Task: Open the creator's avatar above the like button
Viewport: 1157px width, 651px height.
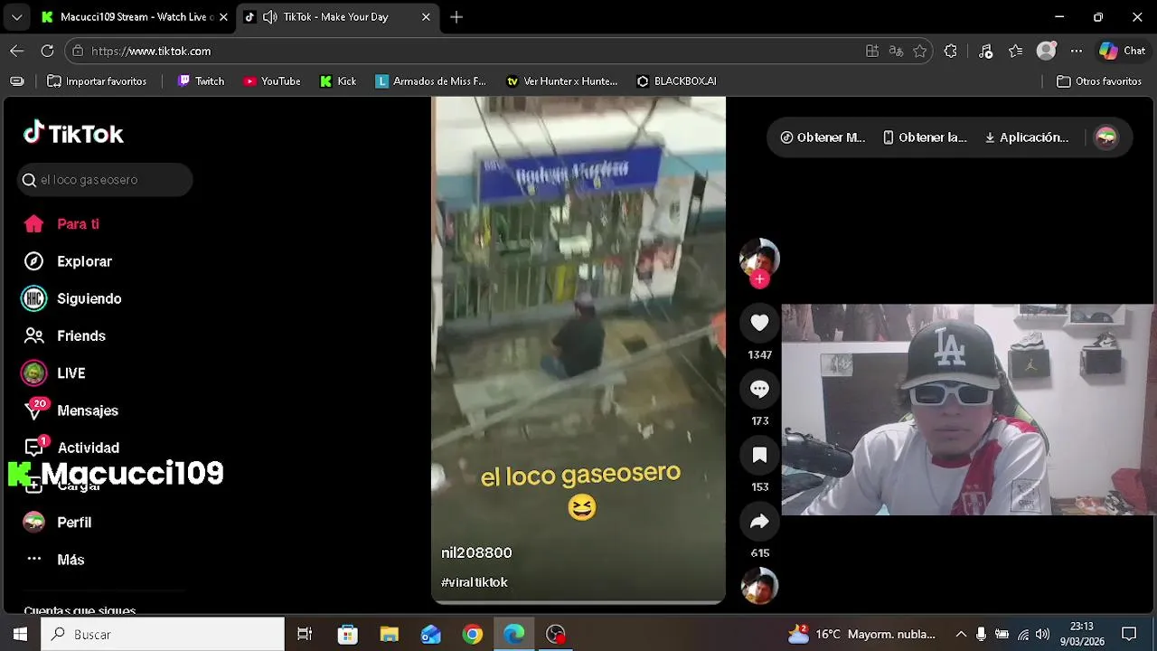Action: (x=759, y=258)
